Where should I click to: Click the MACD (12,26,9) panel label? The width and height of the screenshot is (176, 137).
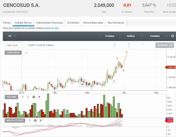(x=15, y=120)
